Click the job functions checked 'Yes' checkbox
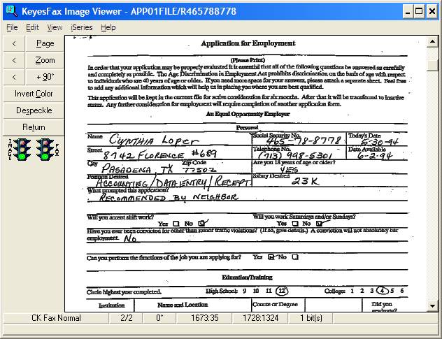Image resolution: width=442 pixels, height=339 pixels. [271, 257]
